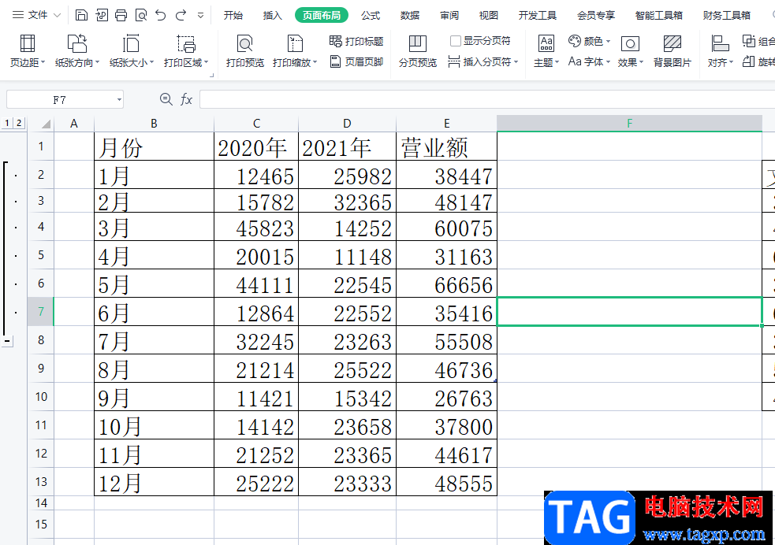Select all cells with corner triangle
This screenshot has width=775, height=545.
(46, 124)
